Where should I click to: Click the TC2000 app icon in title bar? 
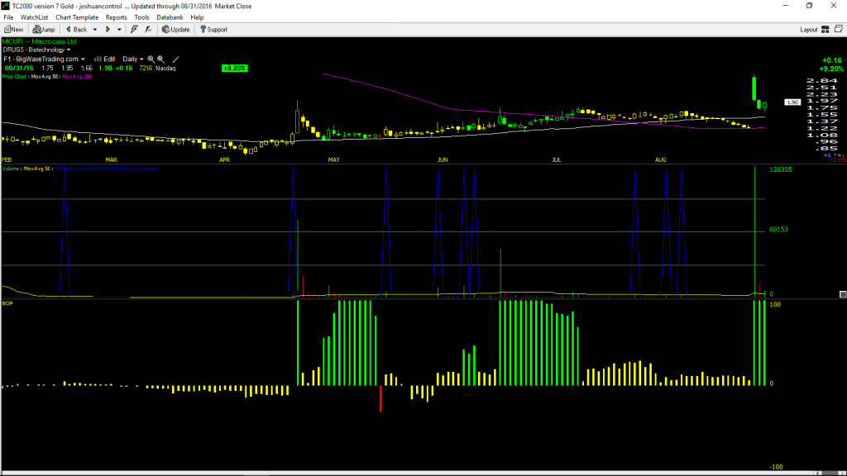click(6, 6)
